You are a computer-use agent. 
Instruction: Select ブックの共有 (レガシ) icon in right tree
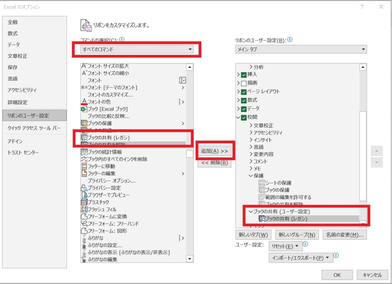point(262,219)
